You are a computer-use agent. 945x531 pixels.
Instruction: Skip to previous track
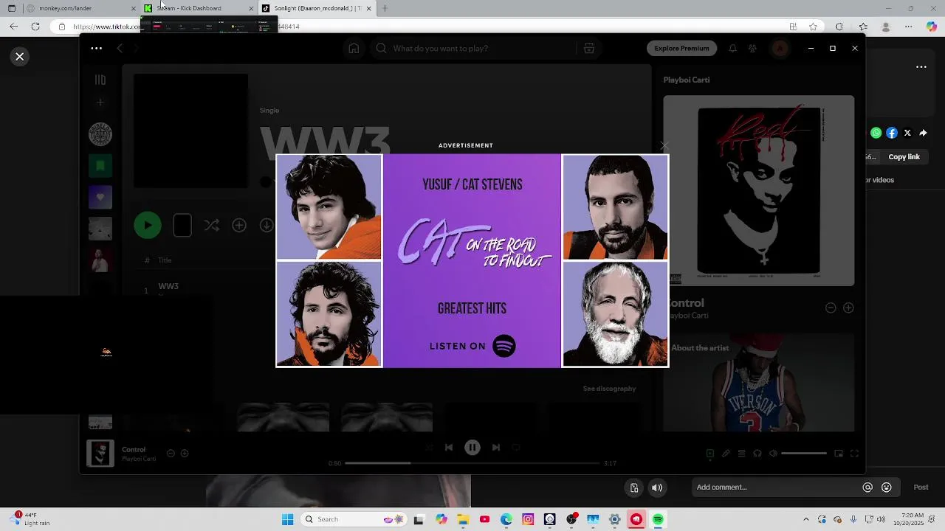click(448, 447)
